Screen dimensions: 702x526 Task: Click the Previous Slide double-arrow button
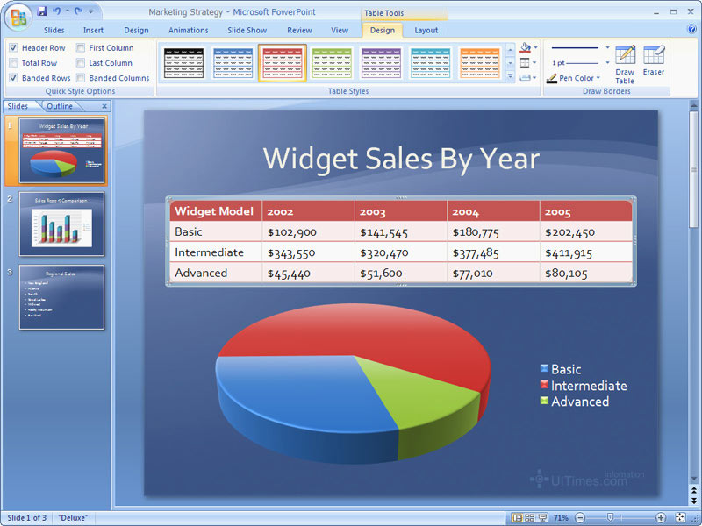(x=693, y=491)
